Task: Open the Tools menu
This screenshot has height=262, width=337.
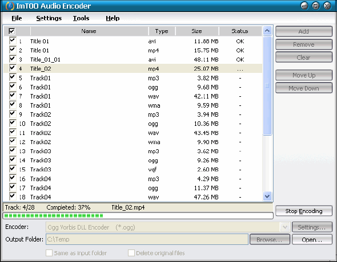Action: [81, 18]
